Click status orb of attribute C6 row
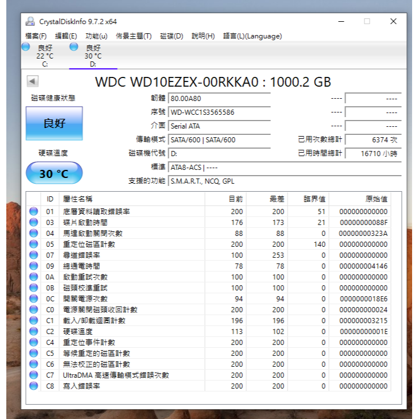 (x=33, y=364)
